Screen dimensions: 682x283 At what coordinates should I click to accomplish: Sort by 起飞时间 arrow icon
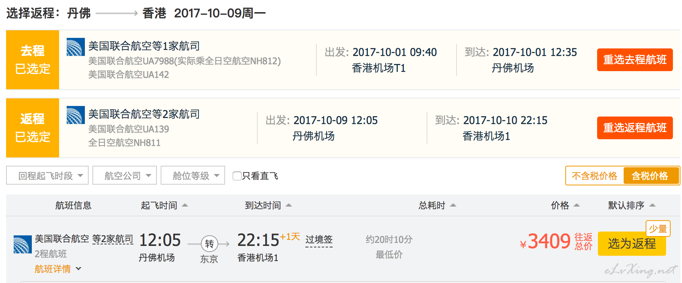(185, 205)
